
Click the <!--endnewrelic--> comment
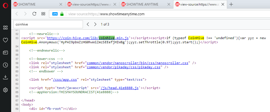pyautogui.click(x=47, y=50)
